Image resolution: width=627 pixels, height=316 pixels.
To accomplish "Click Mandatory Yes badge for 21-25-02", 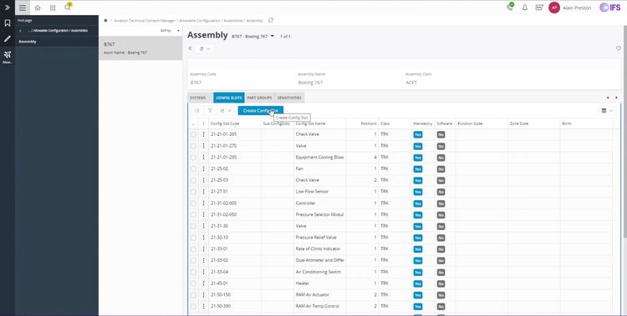I will (417, 169).
